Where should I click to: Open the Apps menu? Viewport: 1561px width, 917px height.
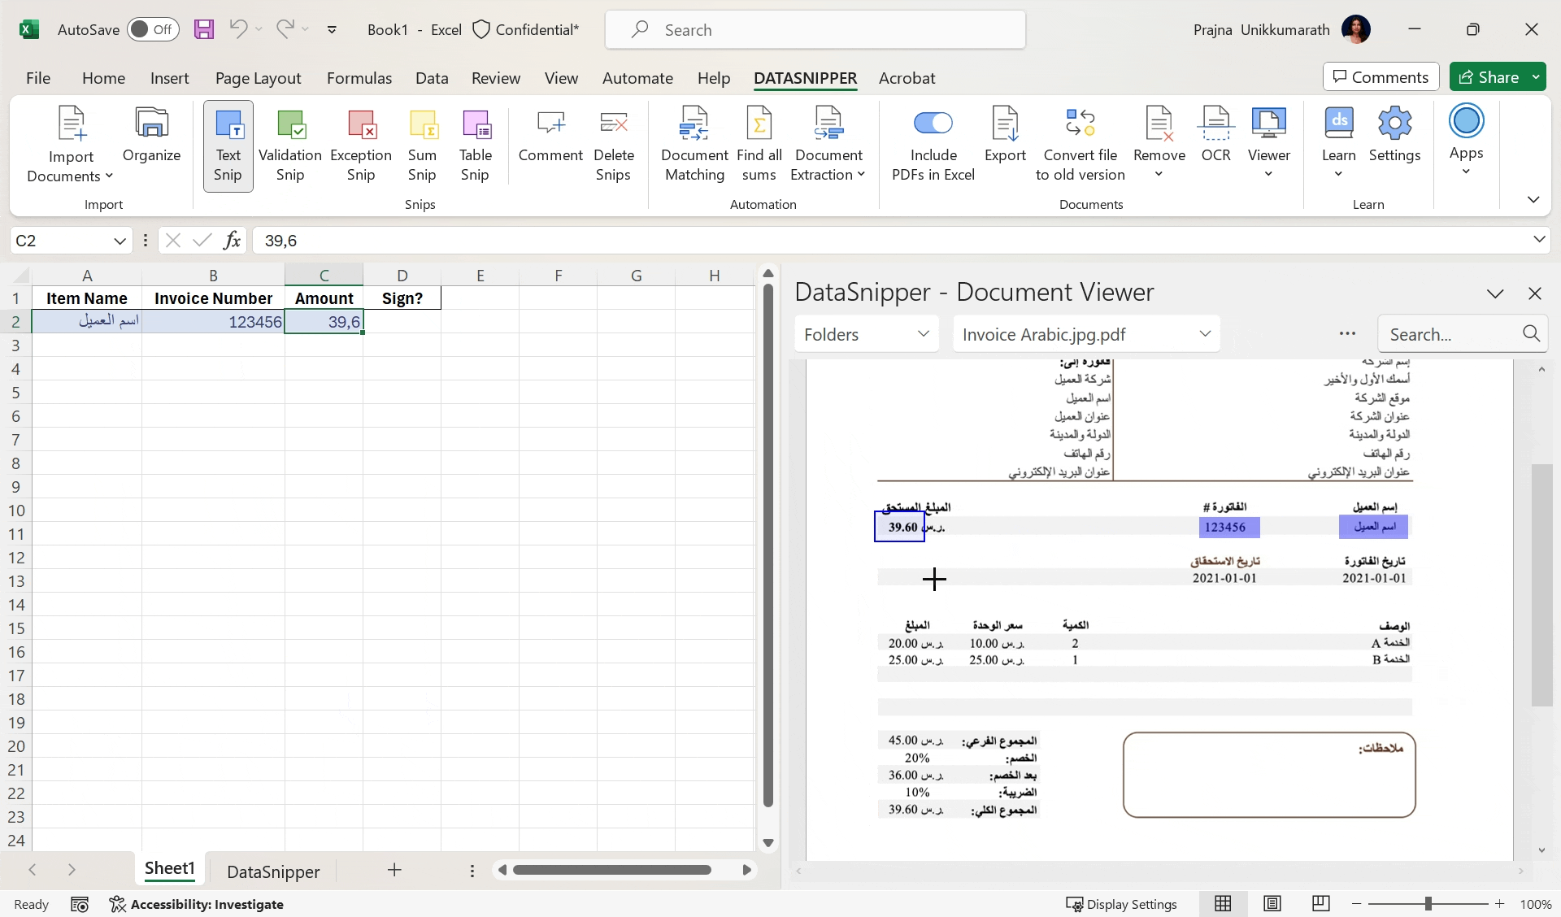click(1467, 141)
